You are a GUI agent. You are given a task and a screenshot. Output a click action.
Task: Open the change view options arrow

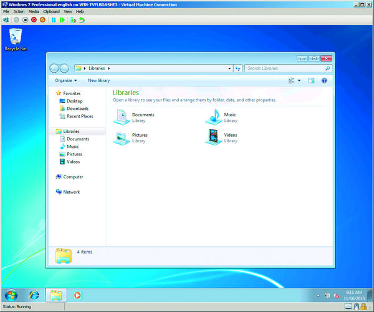(299, 81)
